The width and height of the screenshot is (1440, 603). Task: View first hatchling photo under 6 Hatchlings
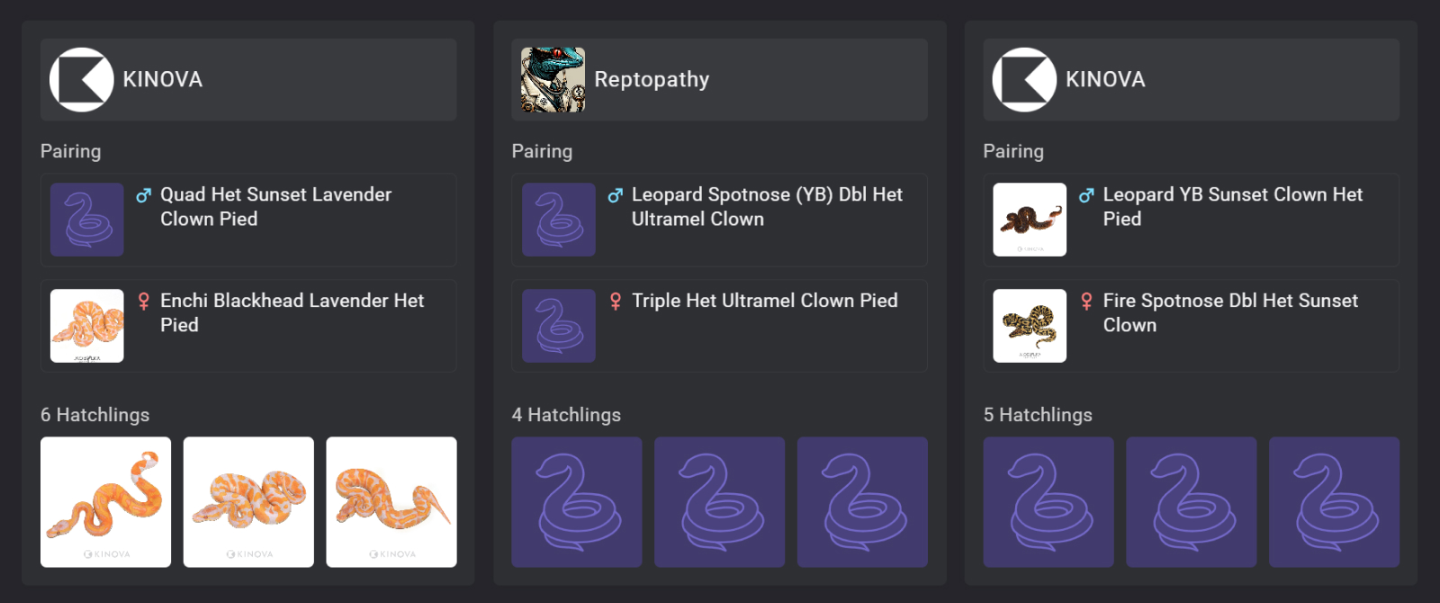(x=105, y=502)
